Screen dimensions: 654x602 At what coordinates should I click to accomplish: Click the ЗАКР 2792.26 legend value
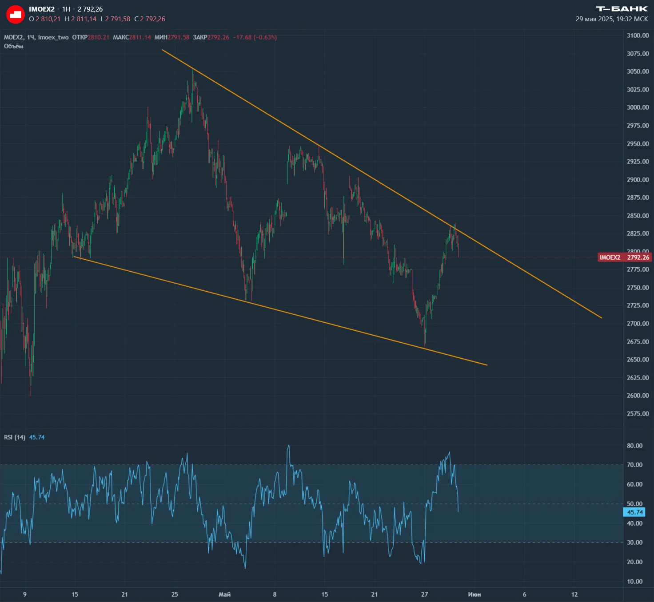pos(211,37)
